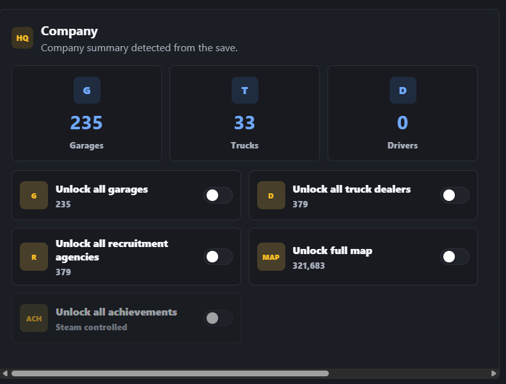This screenshot has width=506, height=384.
Task: Click the MAP icon for full map
Action: (271, 257)
